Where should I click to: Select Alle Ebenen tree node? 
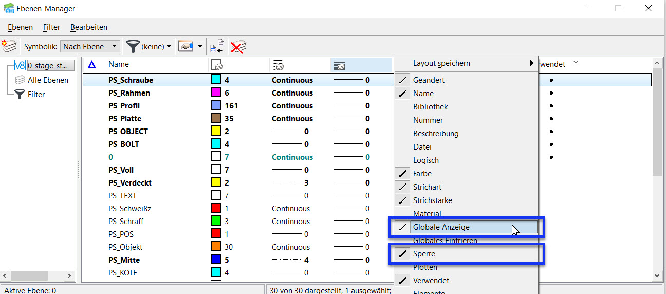pyautogui.click(x=48, y=80)
